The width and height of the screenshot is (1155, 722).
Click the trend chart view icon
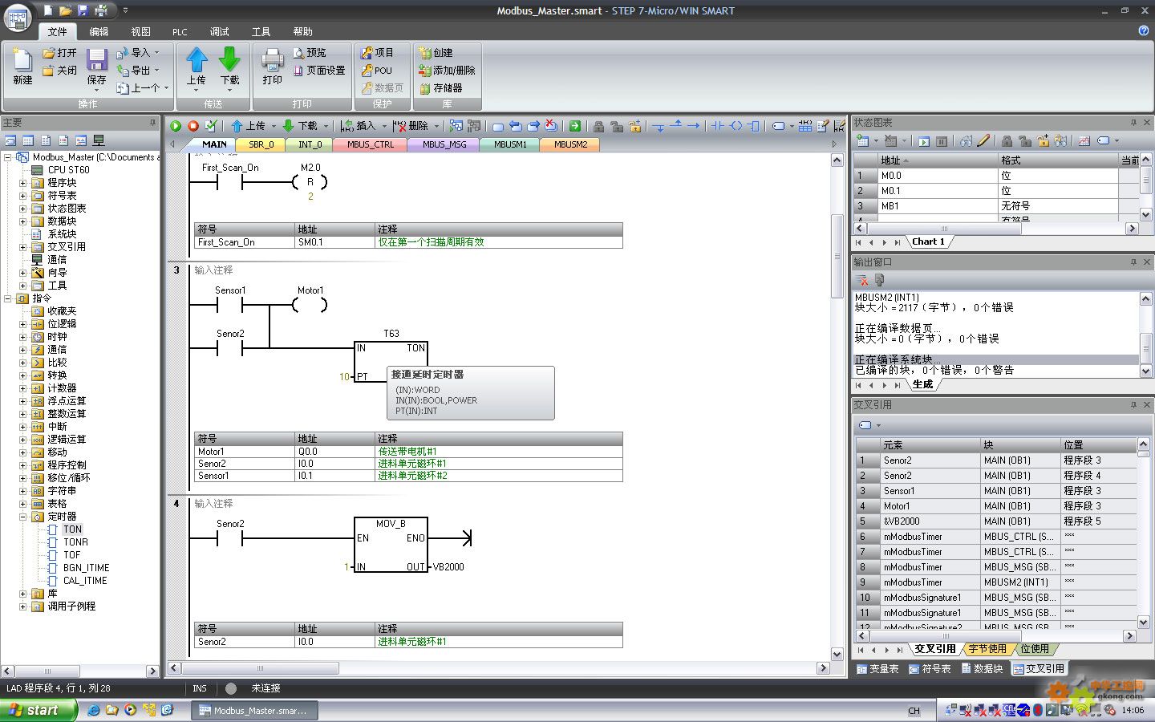click(x=1084, y=141)
